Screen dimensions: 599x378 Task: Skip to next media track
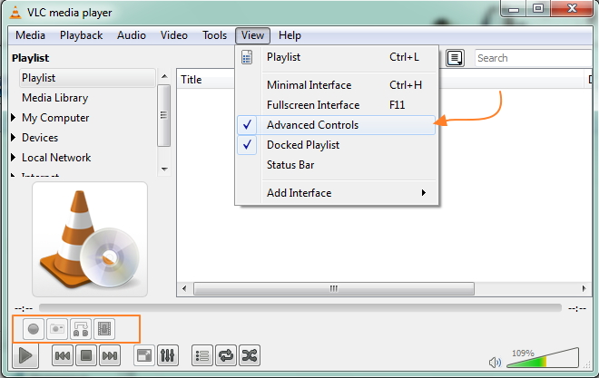[110, 356]
